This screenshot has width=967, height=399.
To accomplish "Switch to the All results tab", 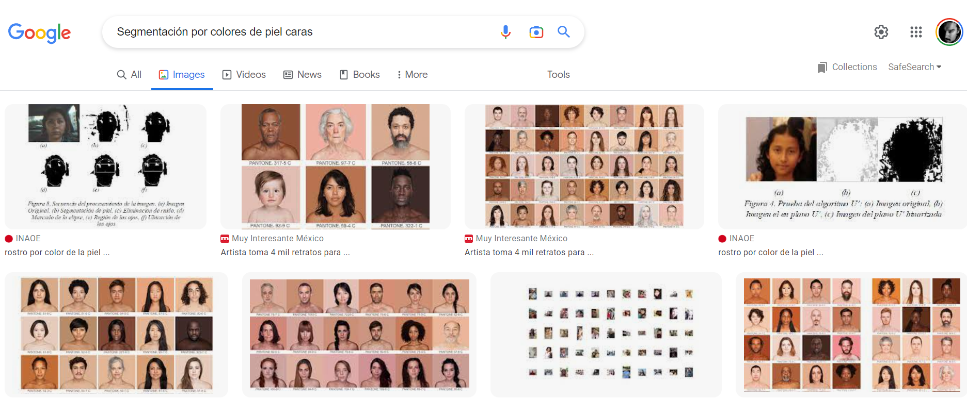I will pyautogui.click(x=129, y=75).
